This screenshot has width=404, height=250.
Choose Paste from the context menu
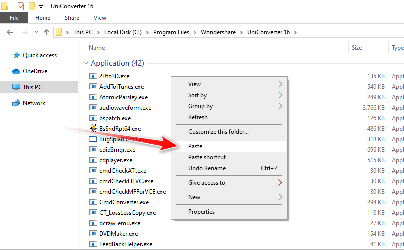[195, 146]
